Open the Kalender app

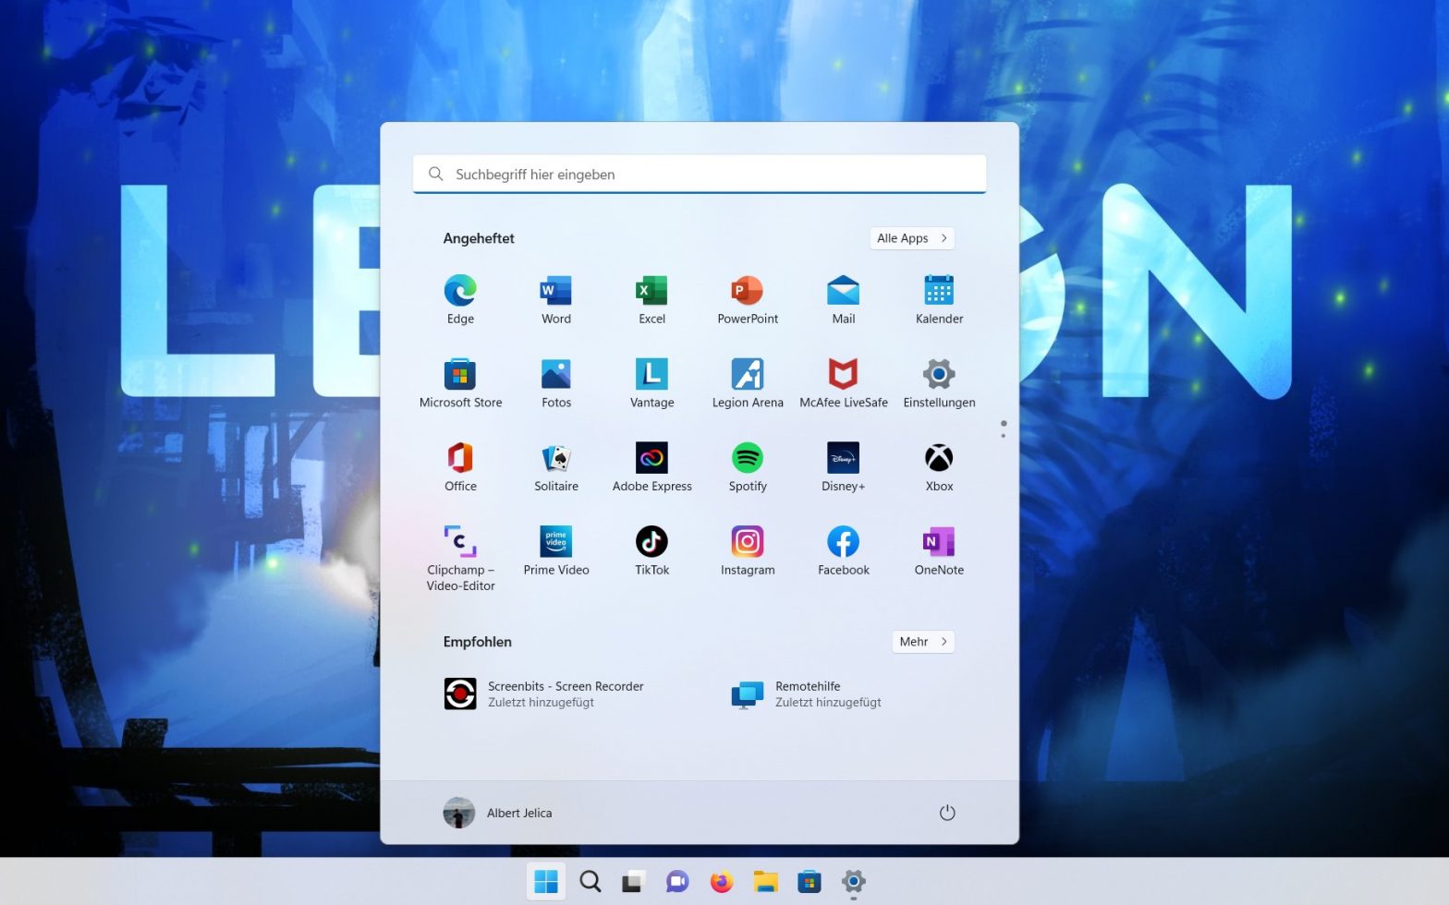(x=939, y=299)
